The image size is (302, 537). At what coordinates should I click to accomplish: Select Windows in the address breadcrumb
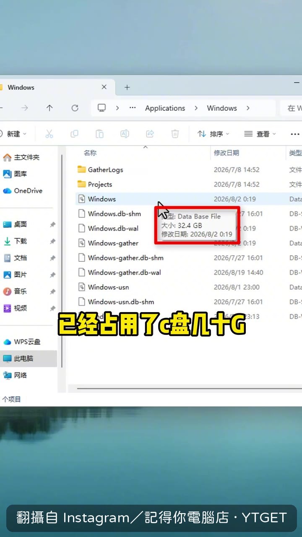(222, 108)
